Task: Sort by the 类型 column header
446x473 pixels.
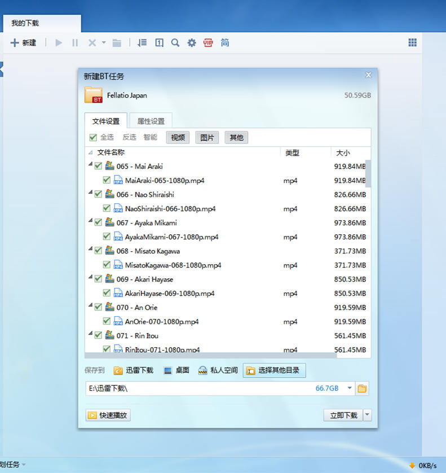Action: (x=292, y=153)
